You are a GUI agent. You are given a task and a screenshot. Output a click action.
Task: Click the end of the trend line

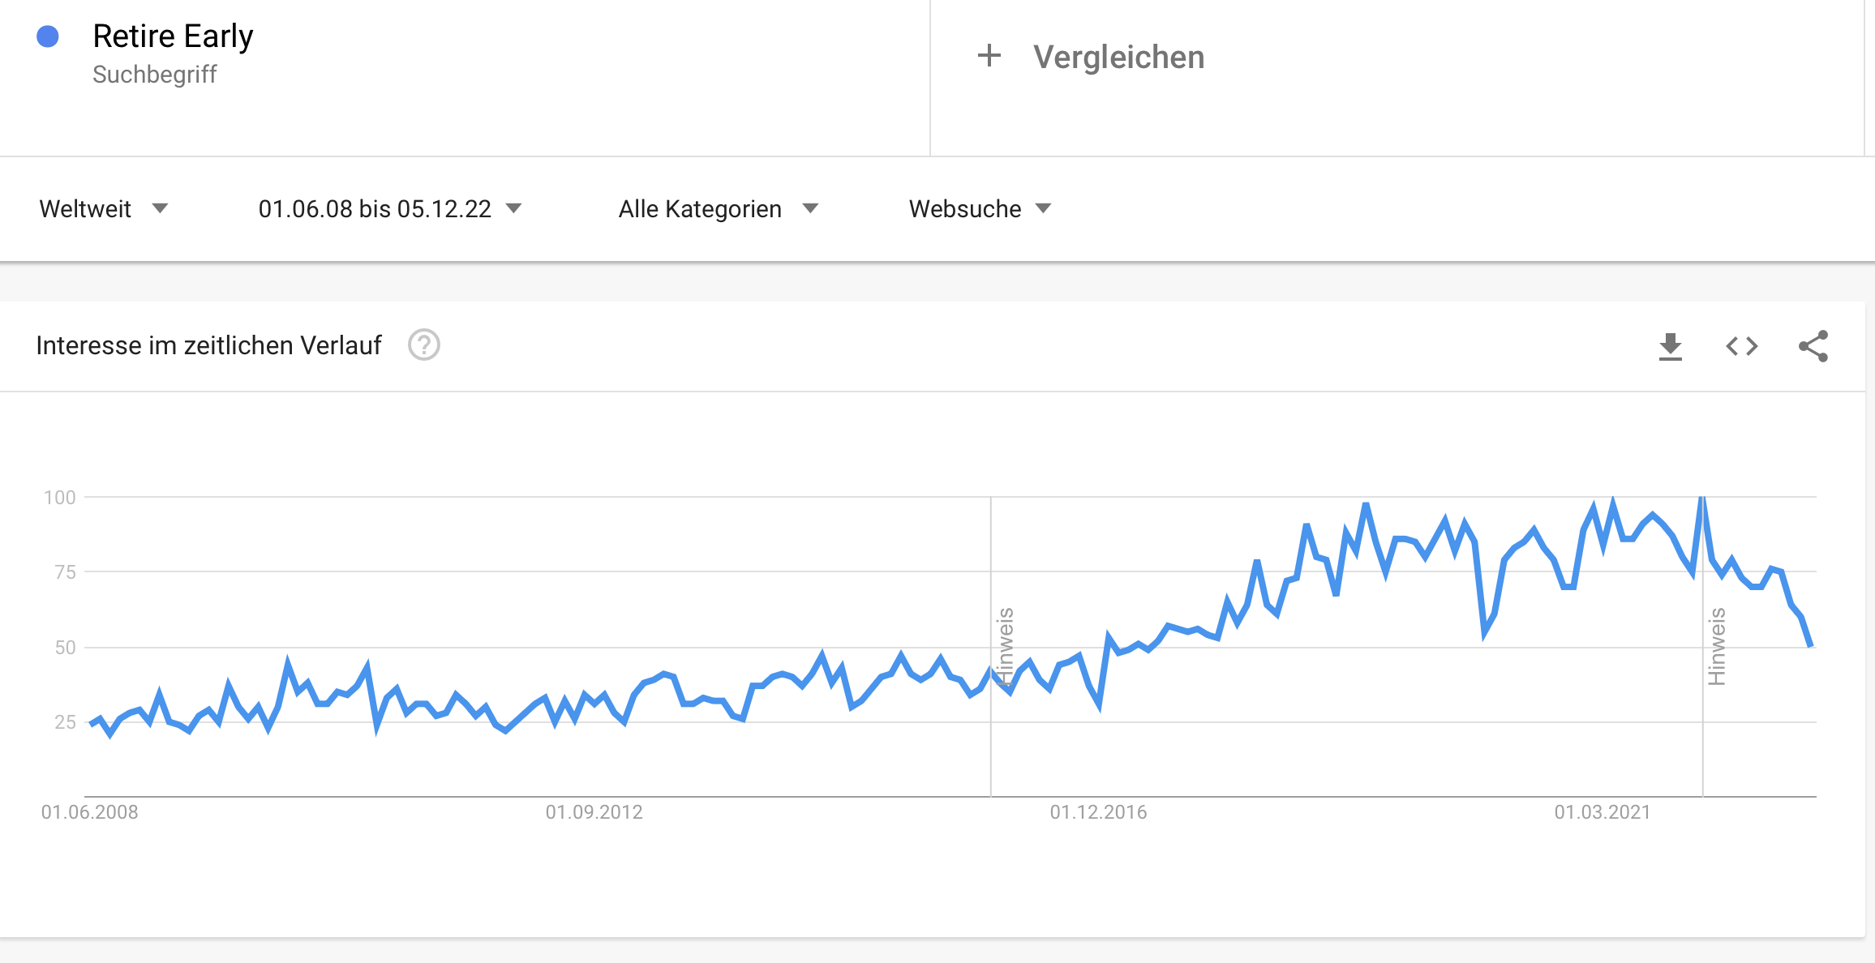(x=1810, y=645)
